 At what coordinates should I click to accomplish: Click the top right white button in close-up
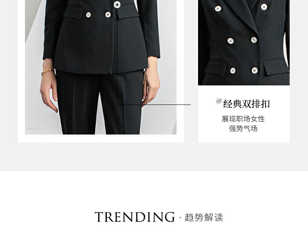tap(264, 7)
